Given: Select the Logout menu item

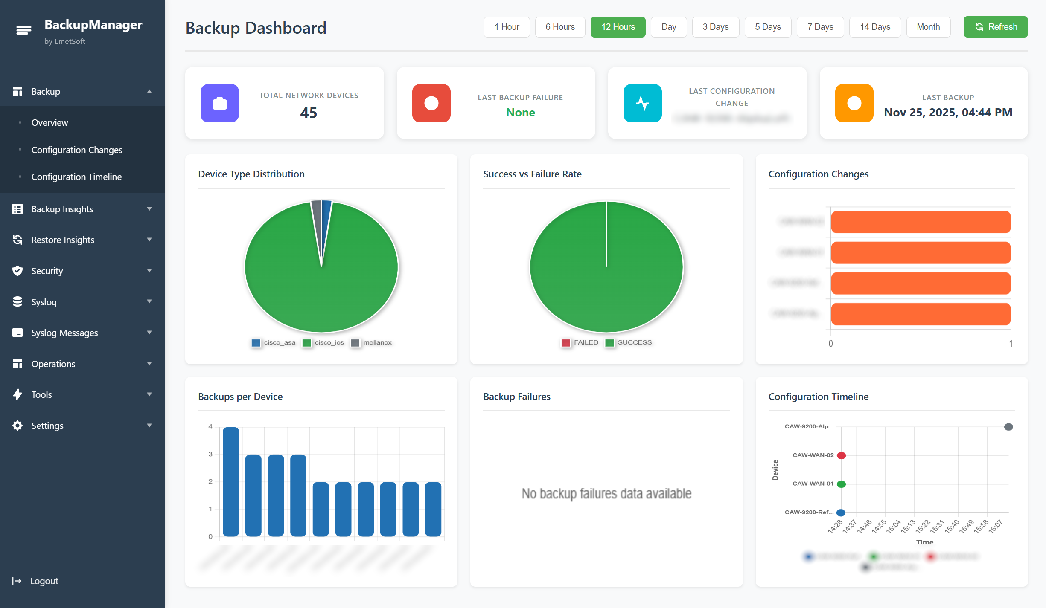Looking at the screenshot, I should 44,581.
